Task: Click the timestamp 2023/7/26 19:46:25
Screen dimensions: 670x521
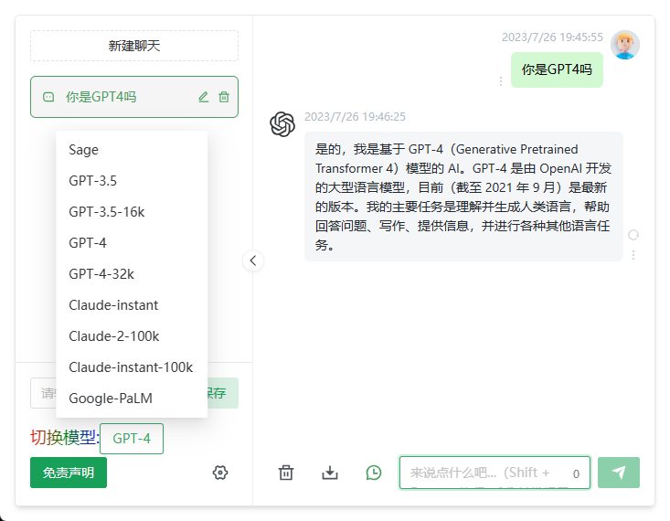Action: pos(355,117)
